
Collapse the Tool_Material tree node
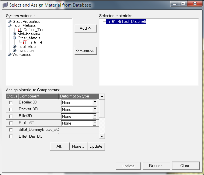point(9,25)
